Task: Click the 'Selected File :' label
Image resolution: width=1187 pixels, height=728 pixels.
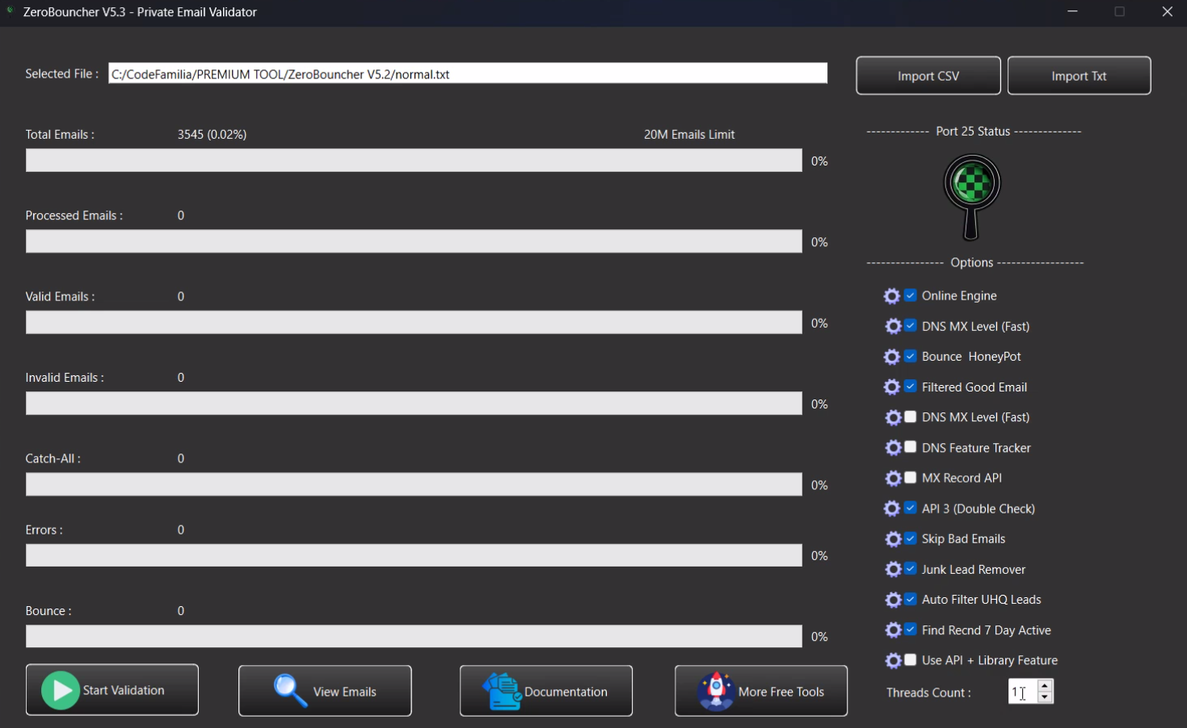Action: tap(61, 73)
